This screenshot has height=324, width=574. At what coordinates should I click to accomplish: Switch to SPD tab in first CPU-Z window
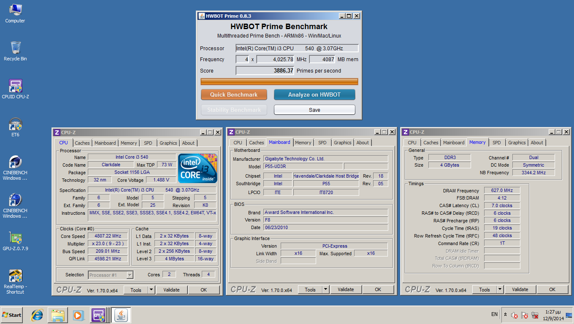click(148, 143)
